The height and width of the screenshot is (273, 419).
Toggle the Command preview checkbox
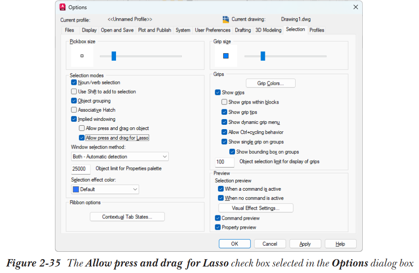[x=218, y=218]
